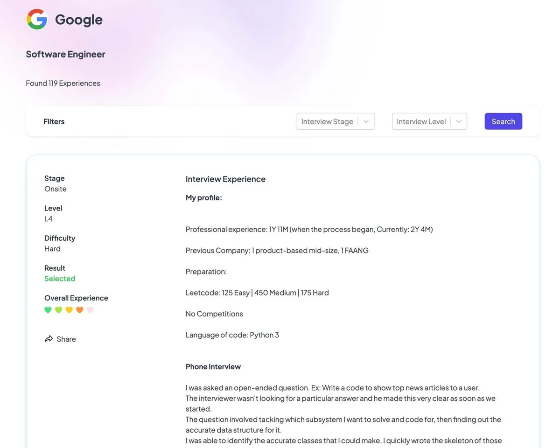Click the first green heart rating

pos(48,310)
